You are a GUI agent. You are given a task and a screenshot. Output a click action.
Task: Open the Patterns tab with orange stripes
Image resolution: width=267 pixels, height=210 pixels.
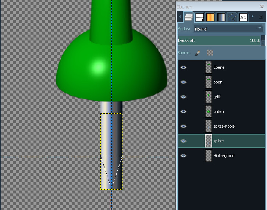210,17
